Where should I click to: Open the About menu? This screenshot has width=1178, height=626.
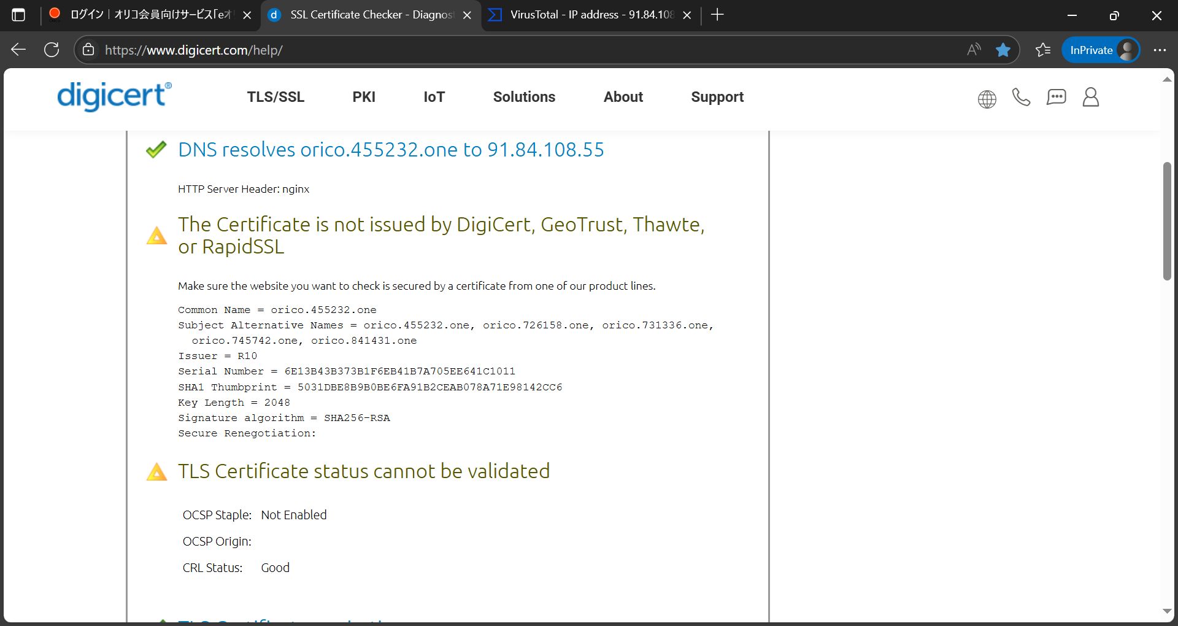click(623, 97)
